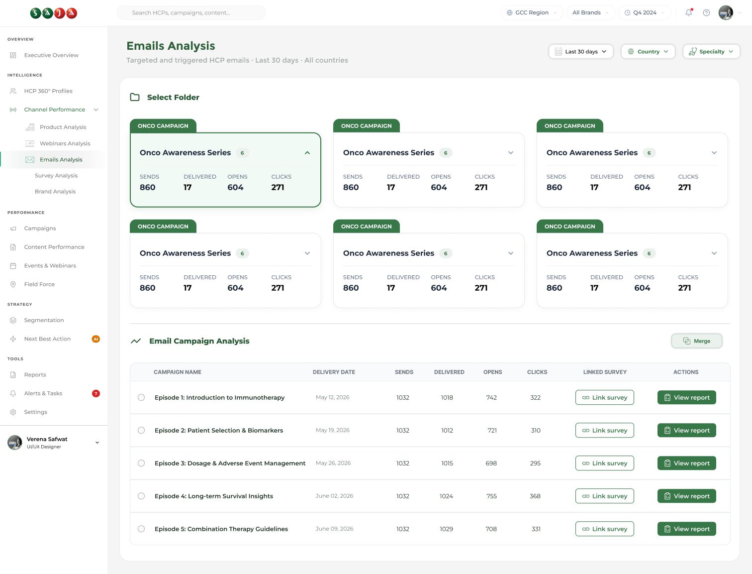Click the Alerts & Tasks bell icon
Screen dimensions: 752x574
pos(13,393)
